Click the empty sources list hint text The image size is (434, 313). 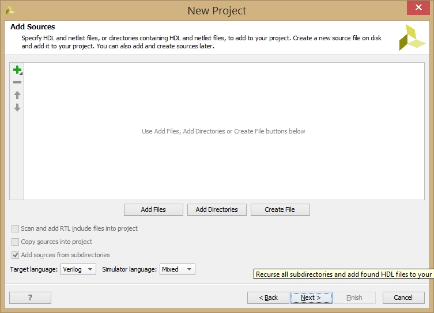pos(224,131)
